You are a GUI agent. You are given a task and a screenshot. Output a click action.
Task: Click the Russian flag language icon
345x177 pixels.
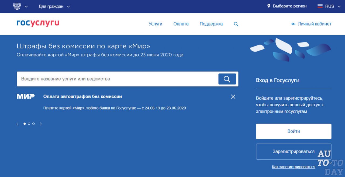tap(320, 6)
